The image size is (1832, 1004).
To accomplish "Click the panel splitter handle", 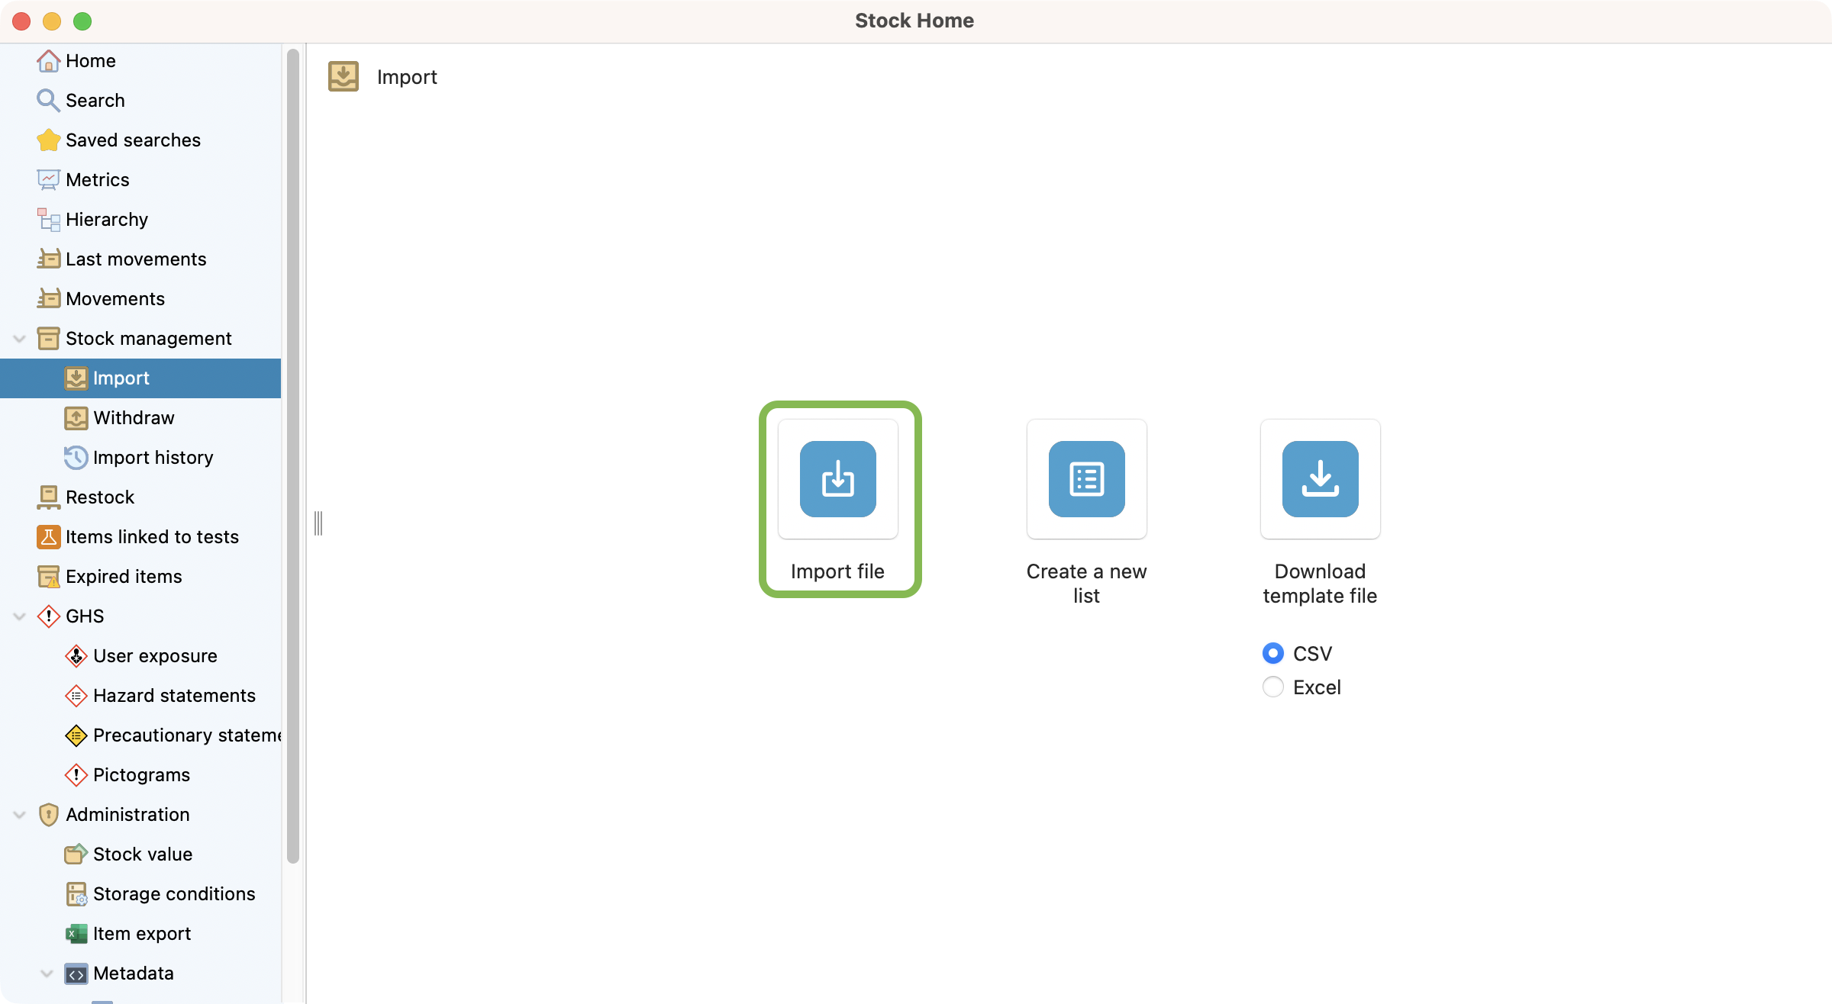I will pos(318,523).
